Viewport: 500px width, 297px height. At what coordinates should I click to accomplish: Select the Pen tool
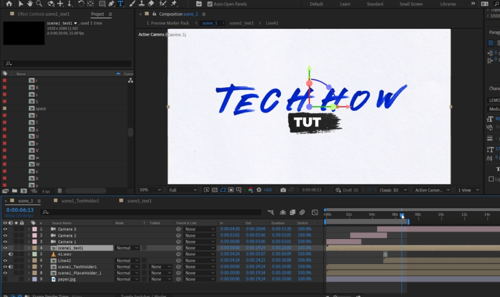(112, 4)
